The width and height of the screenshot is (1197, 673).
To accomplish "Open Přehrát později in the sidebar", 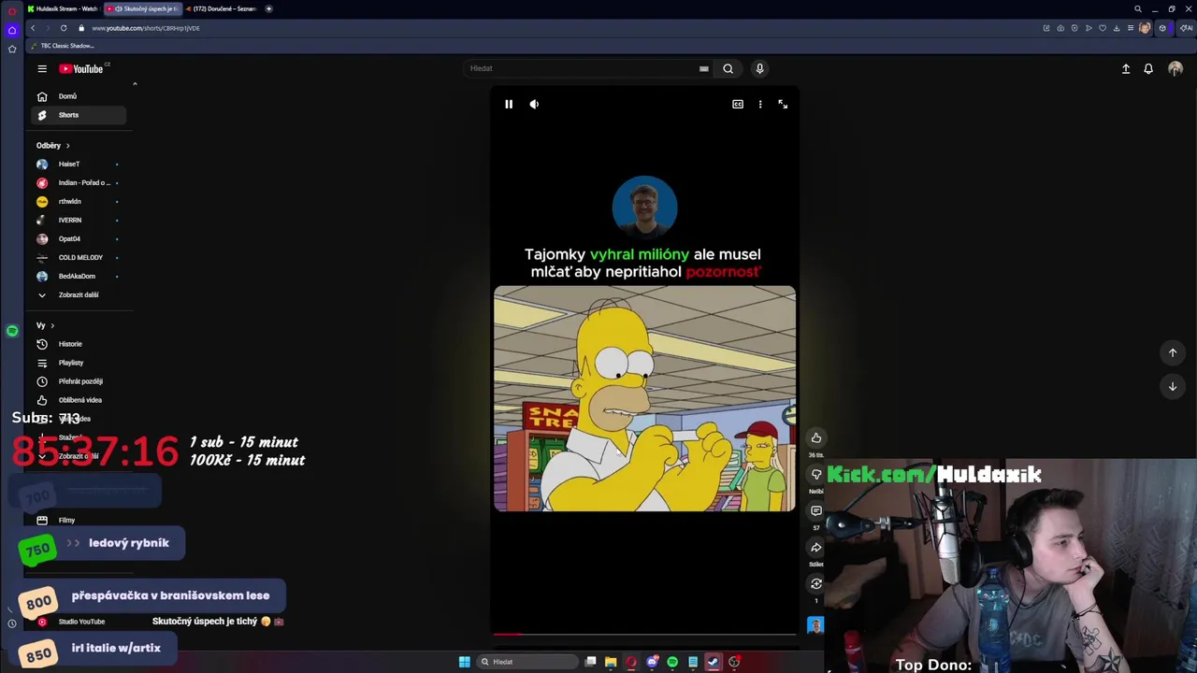I will coord(79,381).
